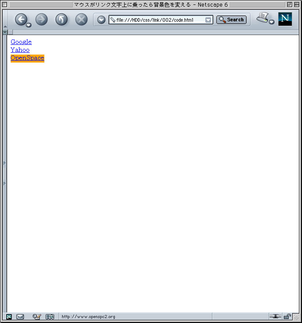The width and height of the screenshot is (302, 323).
Task: Click the window collapse box in title bar
Action: coord(297,4)
